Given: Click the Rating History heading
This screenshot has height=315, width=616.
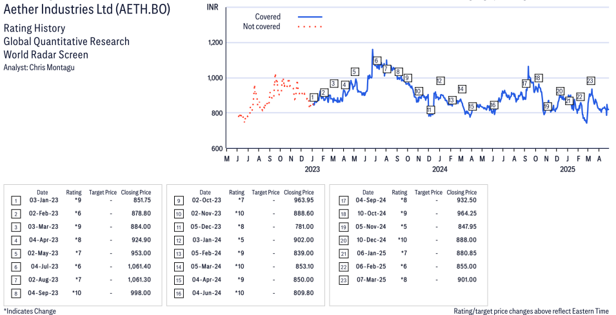Looking at the screenshot, I should tap(34, 28).
